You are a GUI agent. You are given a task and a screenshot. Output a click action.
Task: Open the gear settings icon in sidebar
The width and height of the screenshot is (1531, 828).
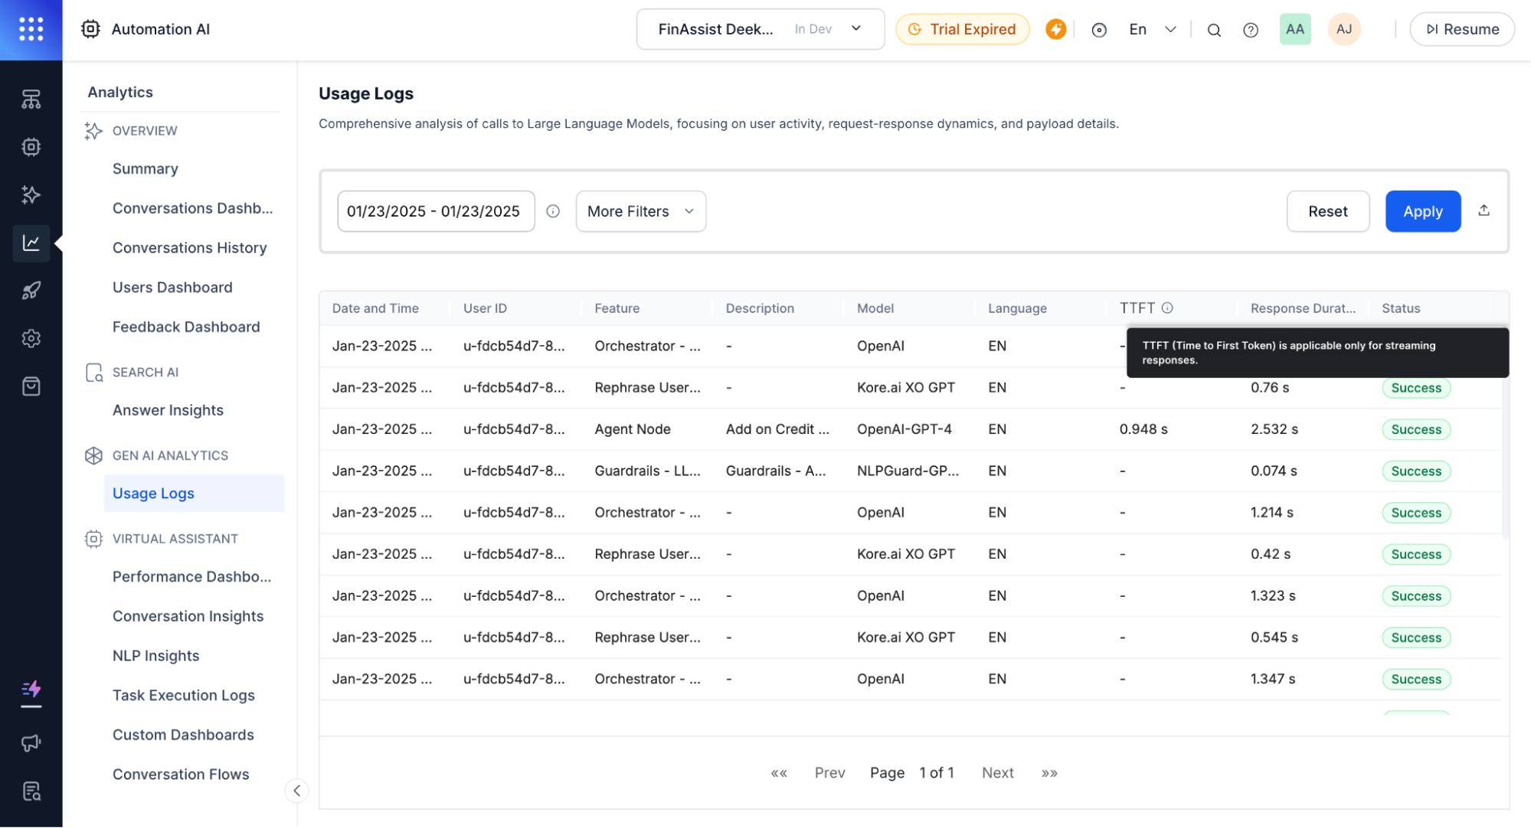(x=31, y=338)
